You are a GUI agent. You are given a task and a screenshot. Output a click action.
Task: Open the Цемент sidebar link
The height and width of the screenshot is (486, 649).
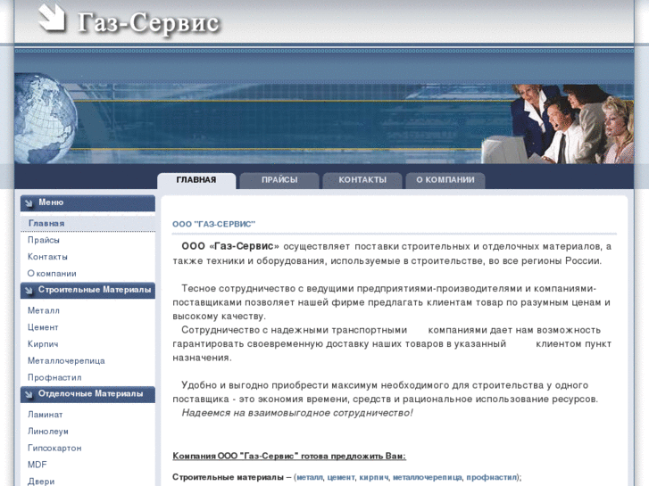pos(43,327)
